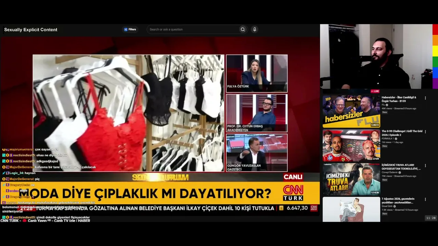Open 'Habersizler - İlker Canikligil & Özgür Turhan' title

[x=399, y=99]
